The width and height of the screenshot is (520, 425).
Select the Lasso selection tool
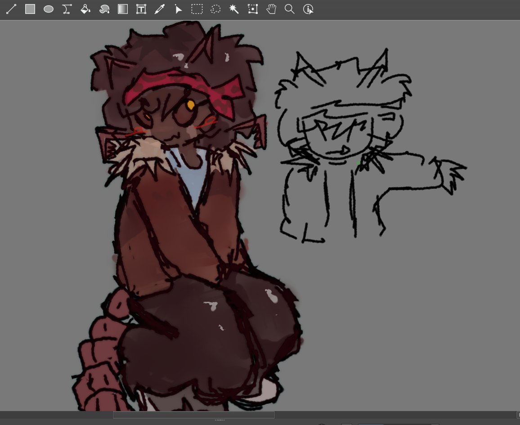point(215,9)
